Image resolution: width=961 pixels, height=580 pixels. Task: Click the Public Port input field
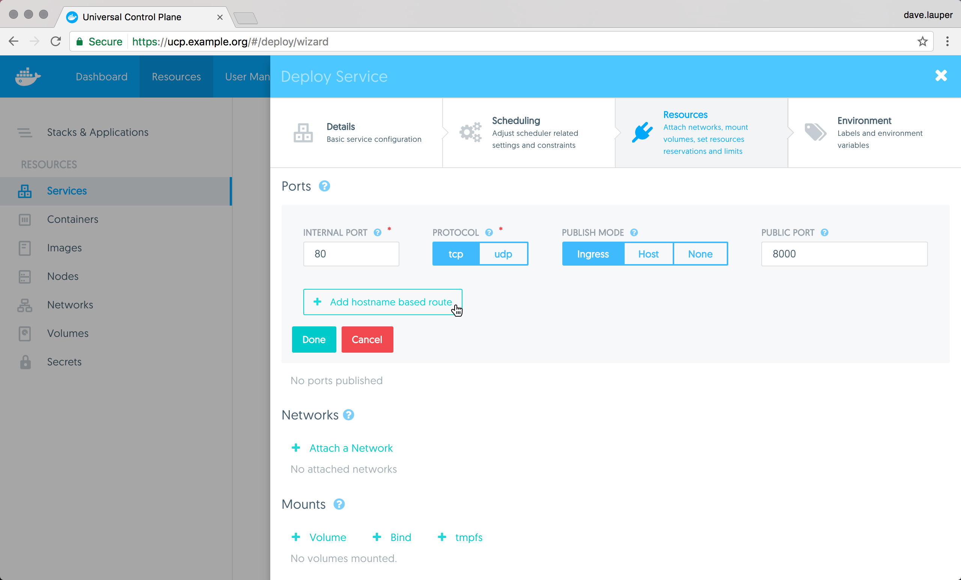pyautogui.click(x=844, y=254)
